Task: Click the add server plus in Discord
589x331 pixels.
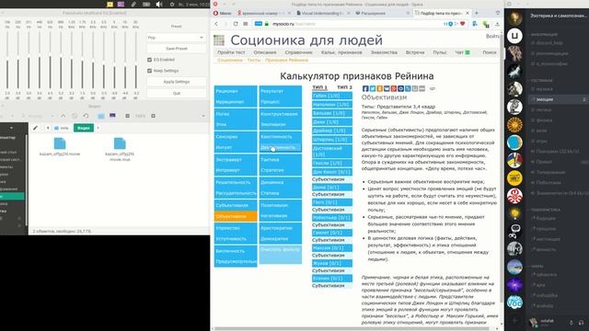Action: [514, 321]
